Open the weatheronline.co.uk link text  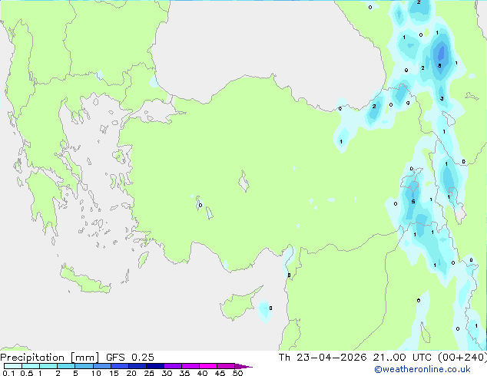point(422,369)
